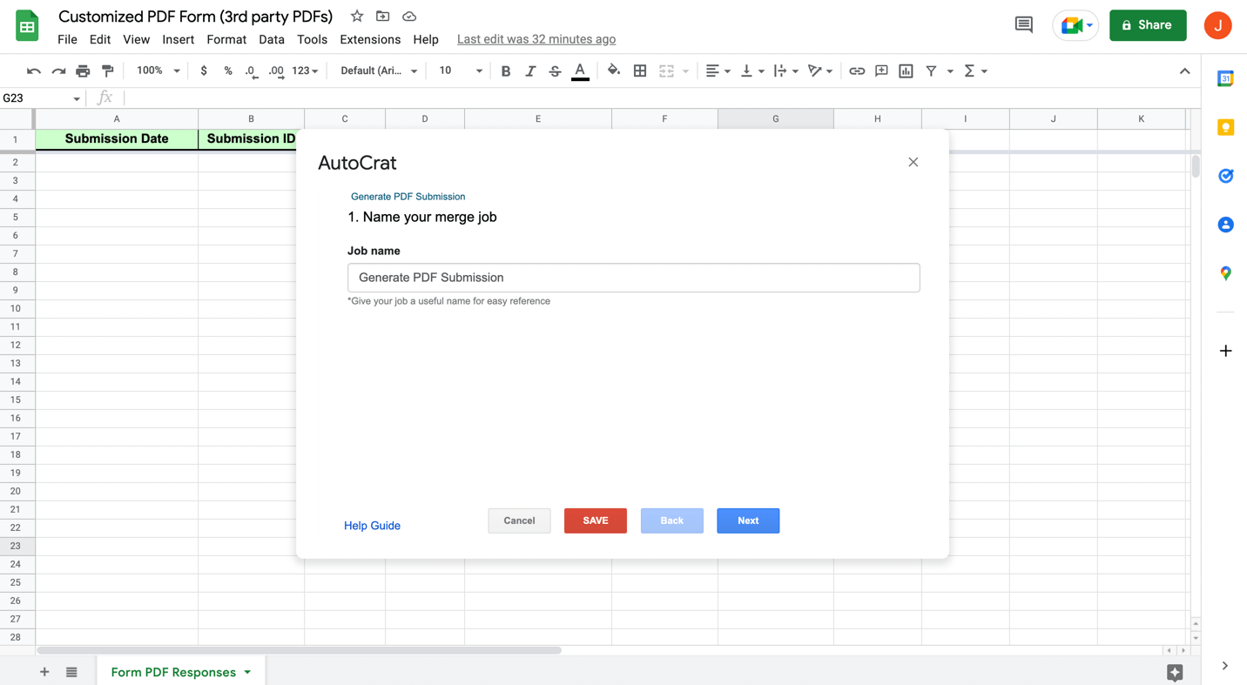This screenshot has width=1247, height=685.
Task: Toggle bold formatting
Action: pos(506,71)
